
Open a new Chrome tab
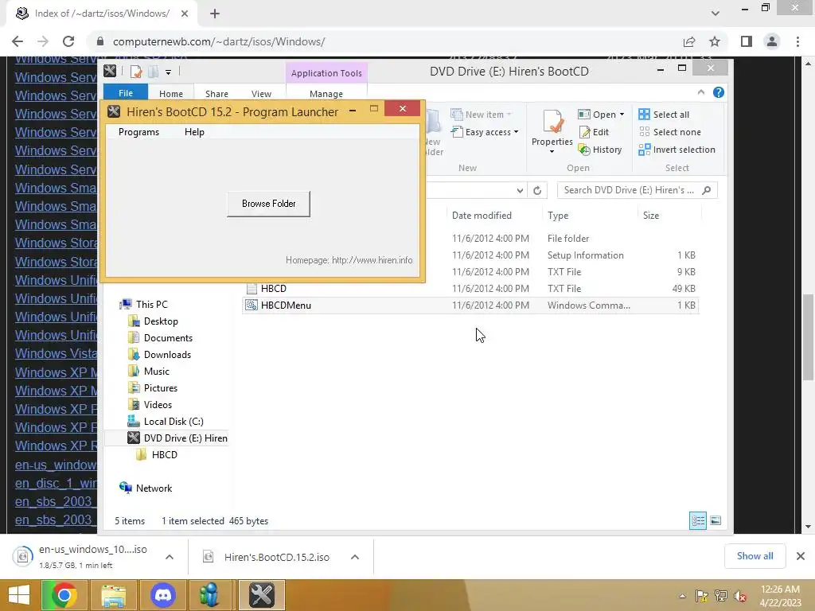pos(215,14)
